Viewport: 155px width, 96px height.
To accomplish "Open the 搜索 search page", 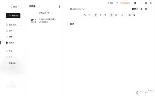I will (9, 37).
